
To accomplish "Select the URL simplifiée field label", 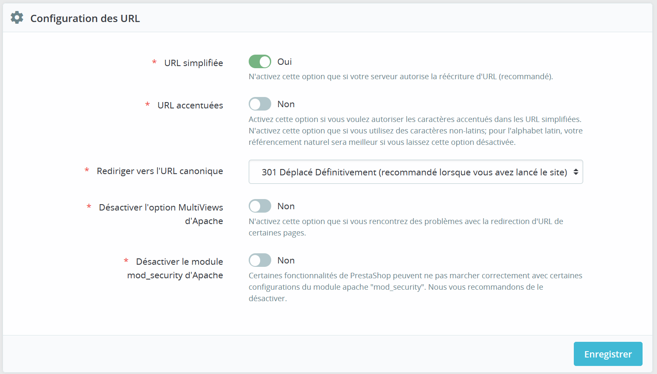I will [194, 63].
